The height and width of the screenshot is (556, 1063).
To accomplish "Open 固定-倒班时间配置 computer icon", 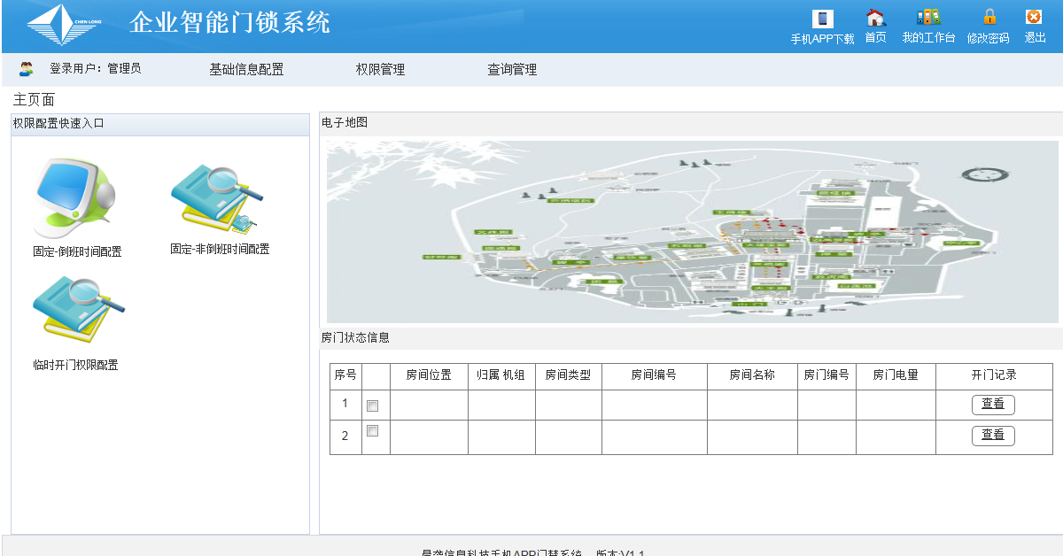I will [76, 199].
